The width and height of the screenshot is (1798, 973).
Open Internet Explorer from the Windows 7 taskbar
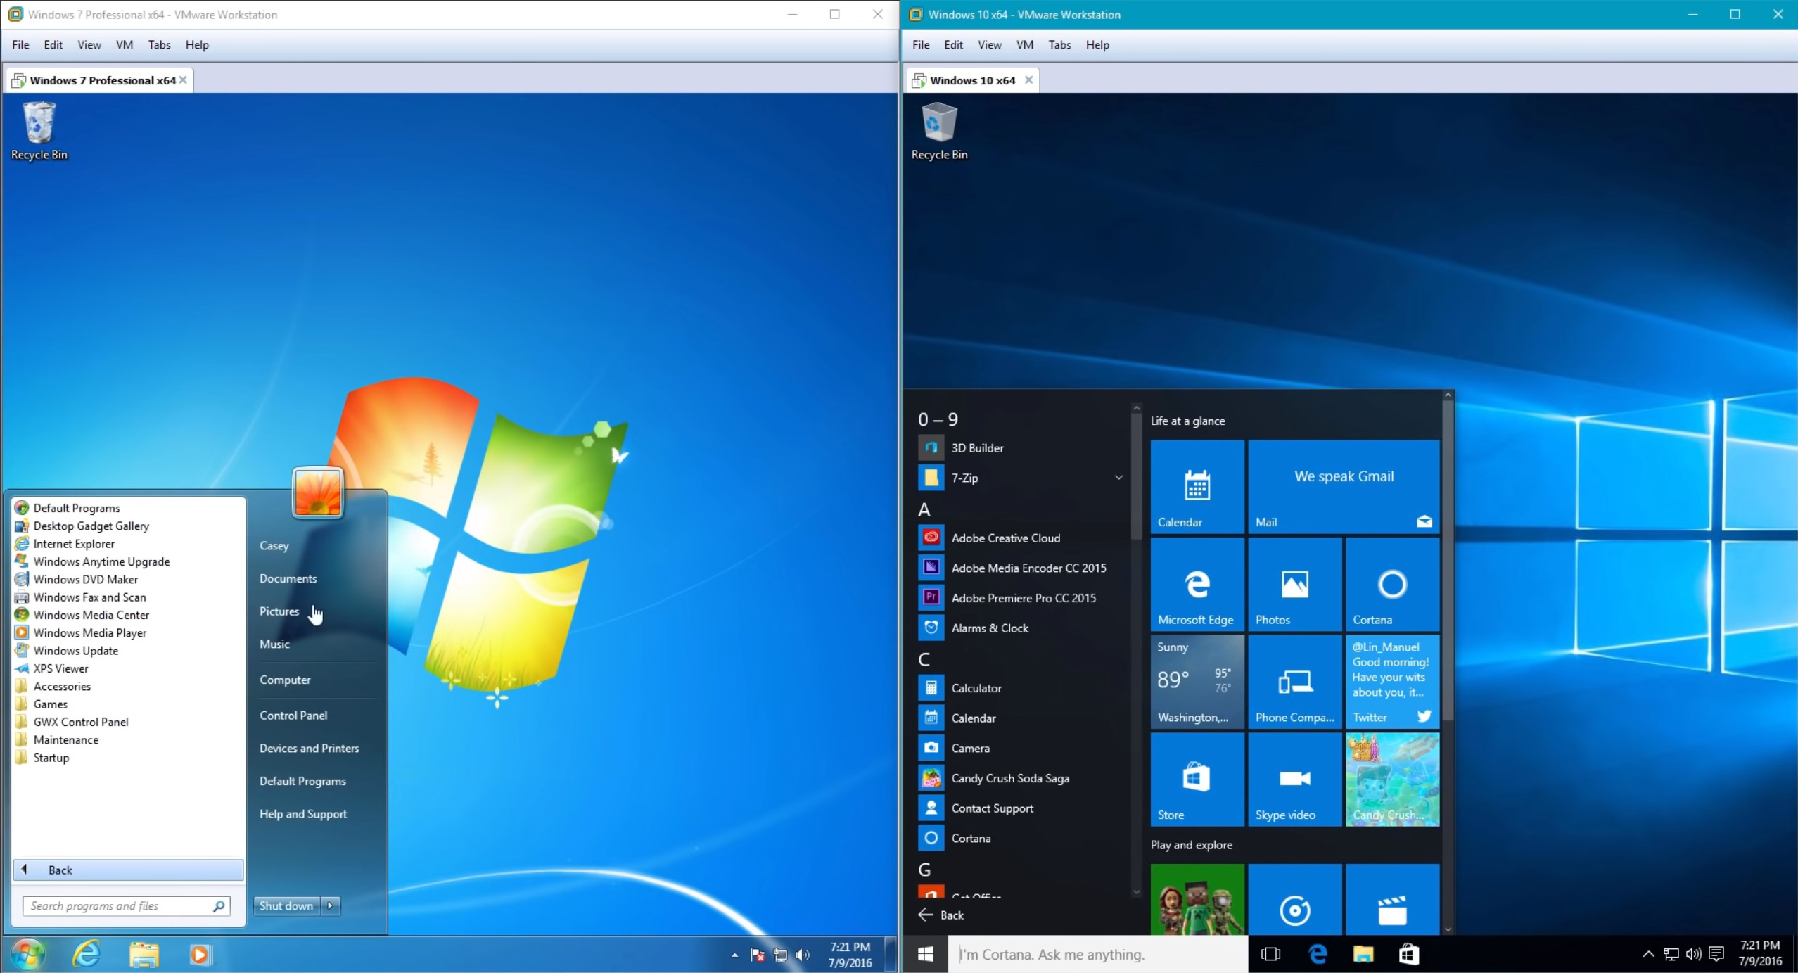(x=87, y=954)
